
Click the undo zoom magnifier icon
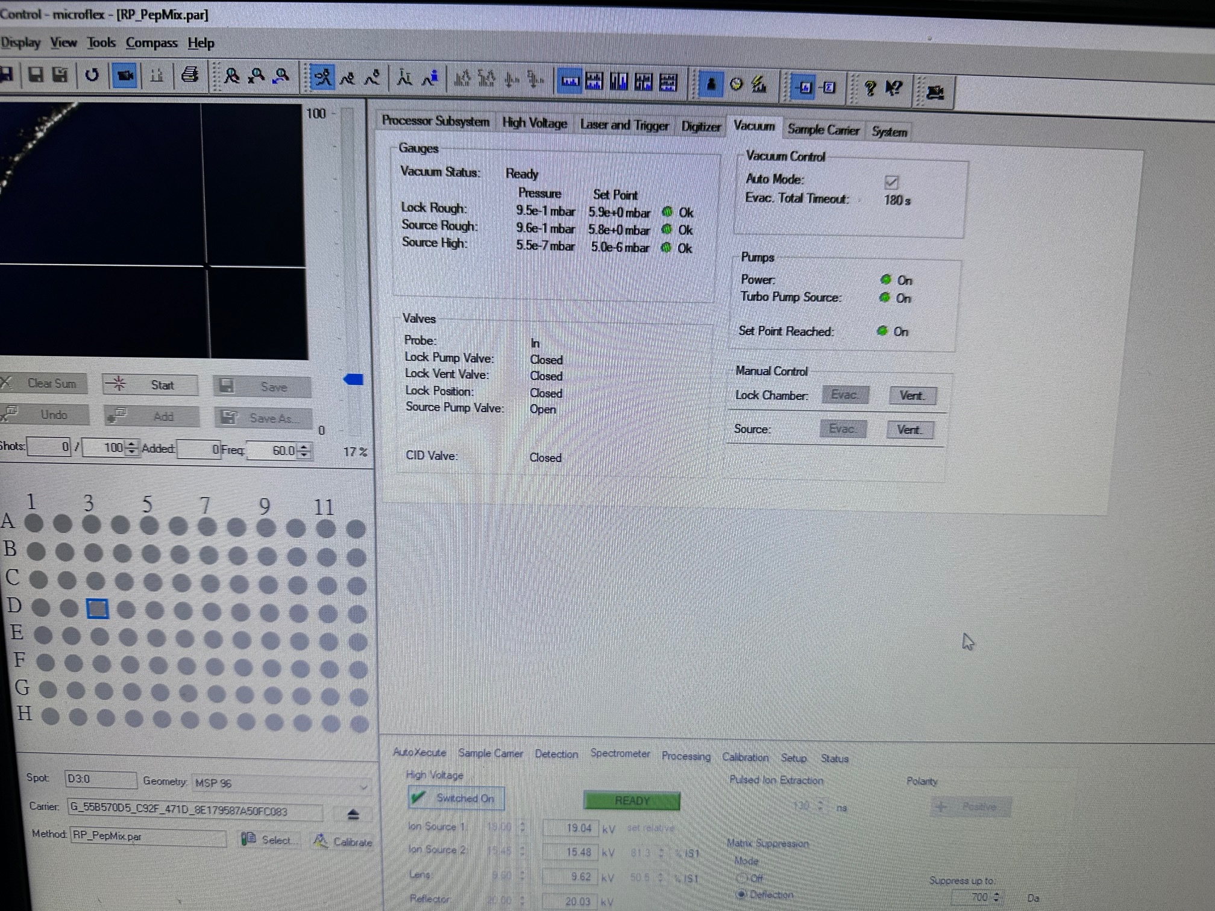pyautogui.click(x=281, y=76)
